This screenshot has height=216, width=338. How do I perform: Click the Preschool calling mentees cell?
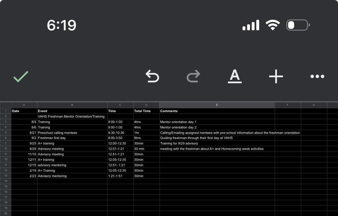pos(72,132)
